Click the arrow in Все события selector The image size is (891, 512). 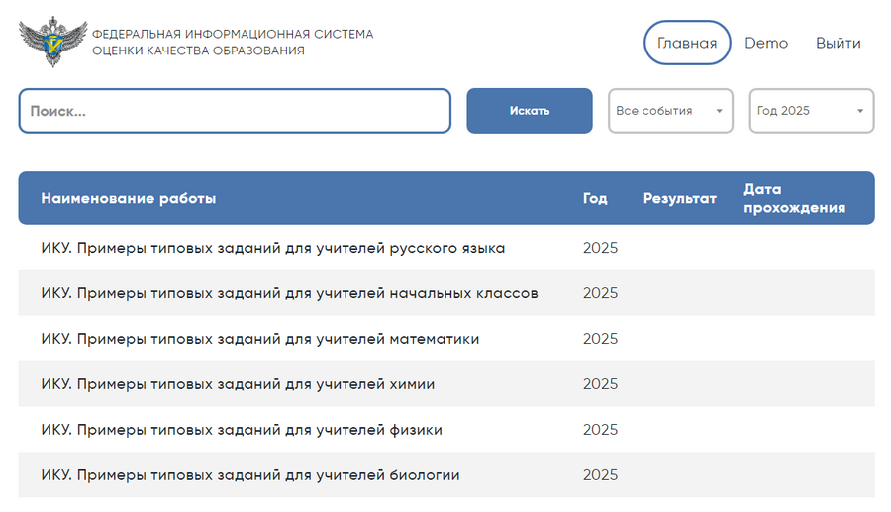point(720,111)
